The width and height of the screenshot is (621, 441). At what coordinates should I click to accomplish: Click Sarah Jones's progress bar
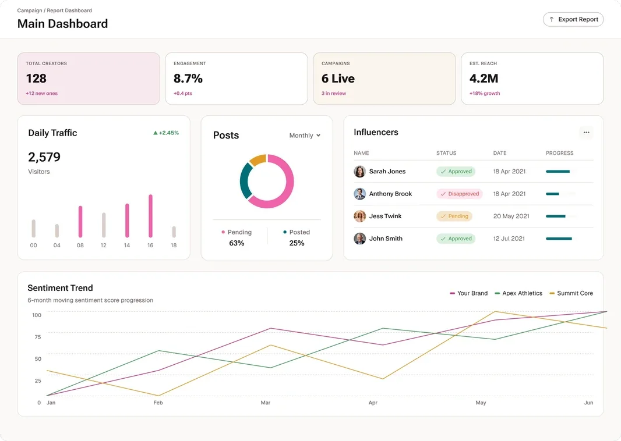point(562,171)
